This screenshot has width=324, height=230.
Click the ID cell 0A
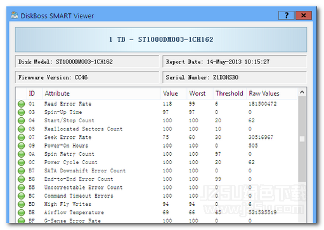(x=32, y=154)
